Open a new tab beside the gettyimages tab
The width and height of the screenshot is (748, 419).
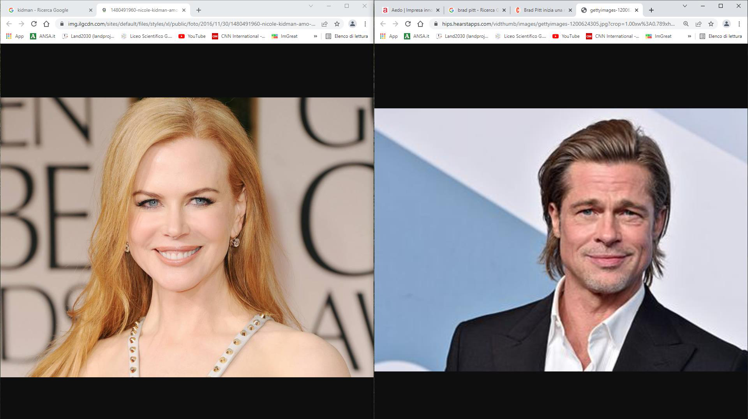point(651,10)
